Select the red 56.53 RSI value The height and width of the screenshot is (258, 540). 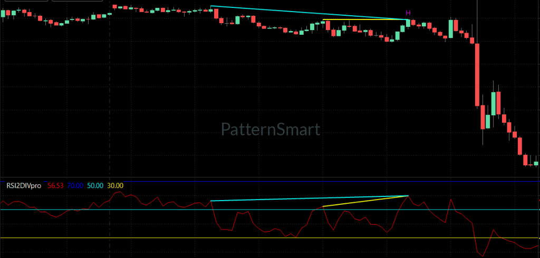pyautogui.click(x=55, y=186)
